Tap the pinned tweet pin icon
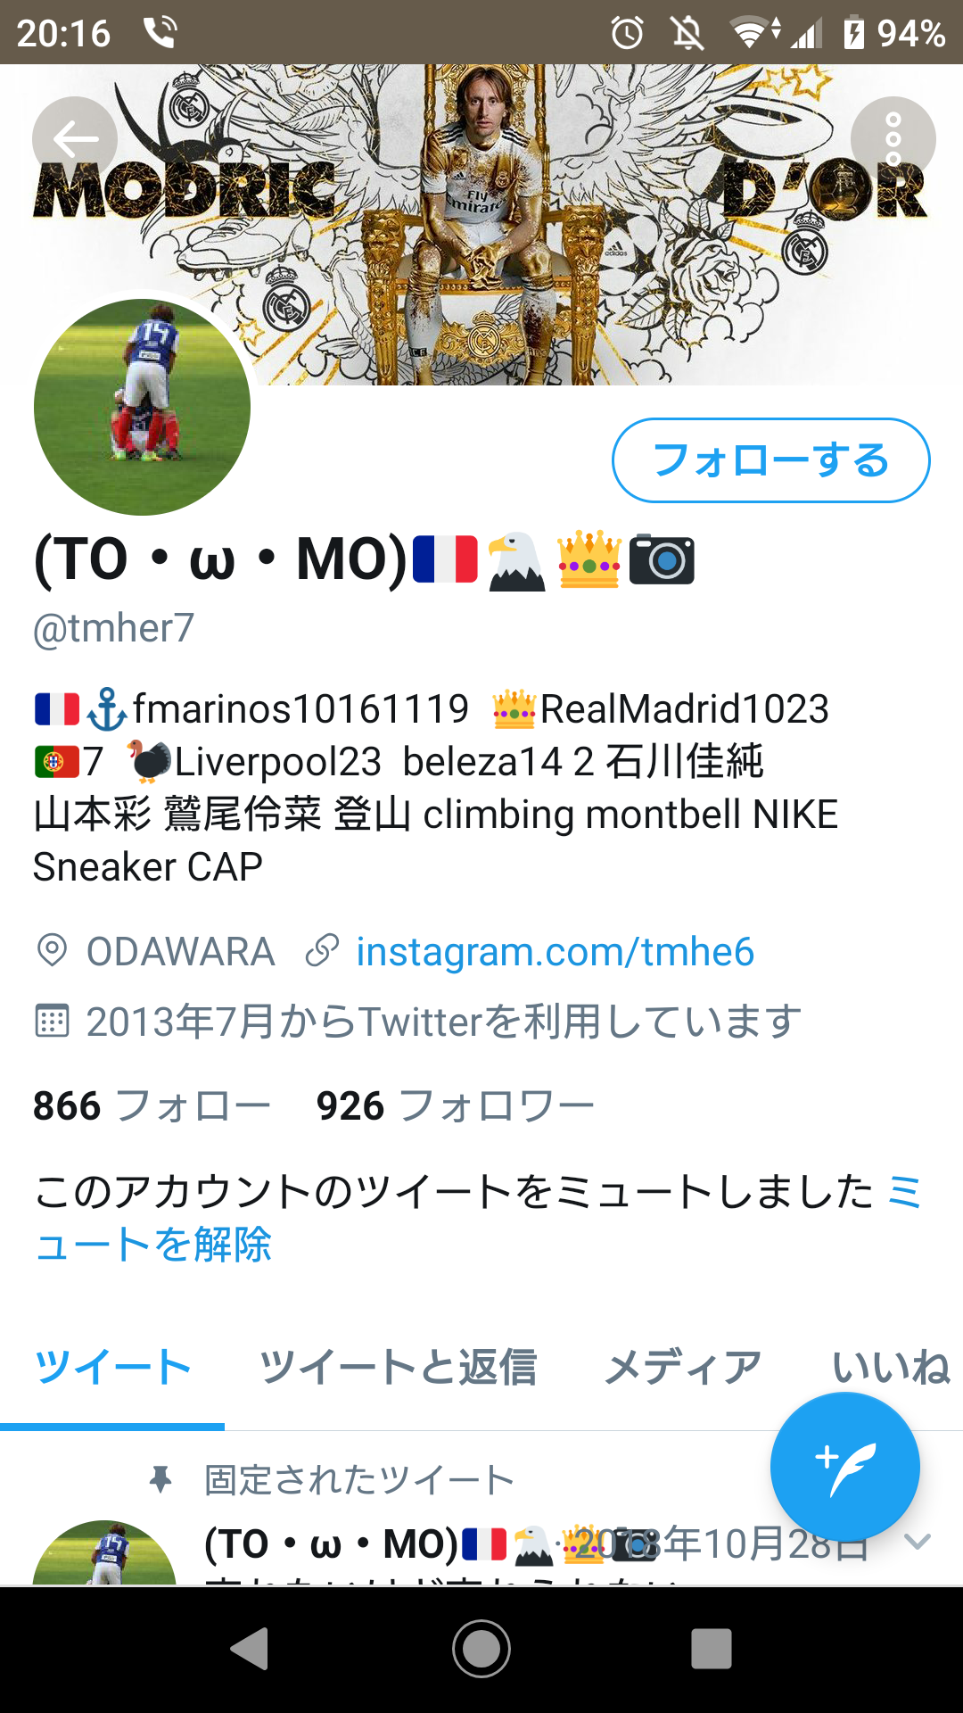Image resolution: width=963 pixels, height=1713 pixels. [160, 1479]
